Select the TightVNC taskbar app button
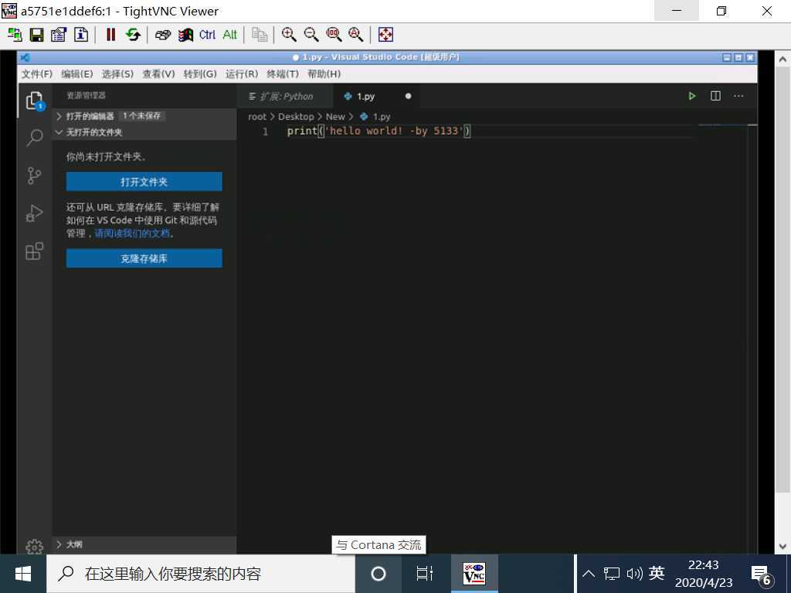The height and width of the screenshot is (593, 791). (474, 574)
